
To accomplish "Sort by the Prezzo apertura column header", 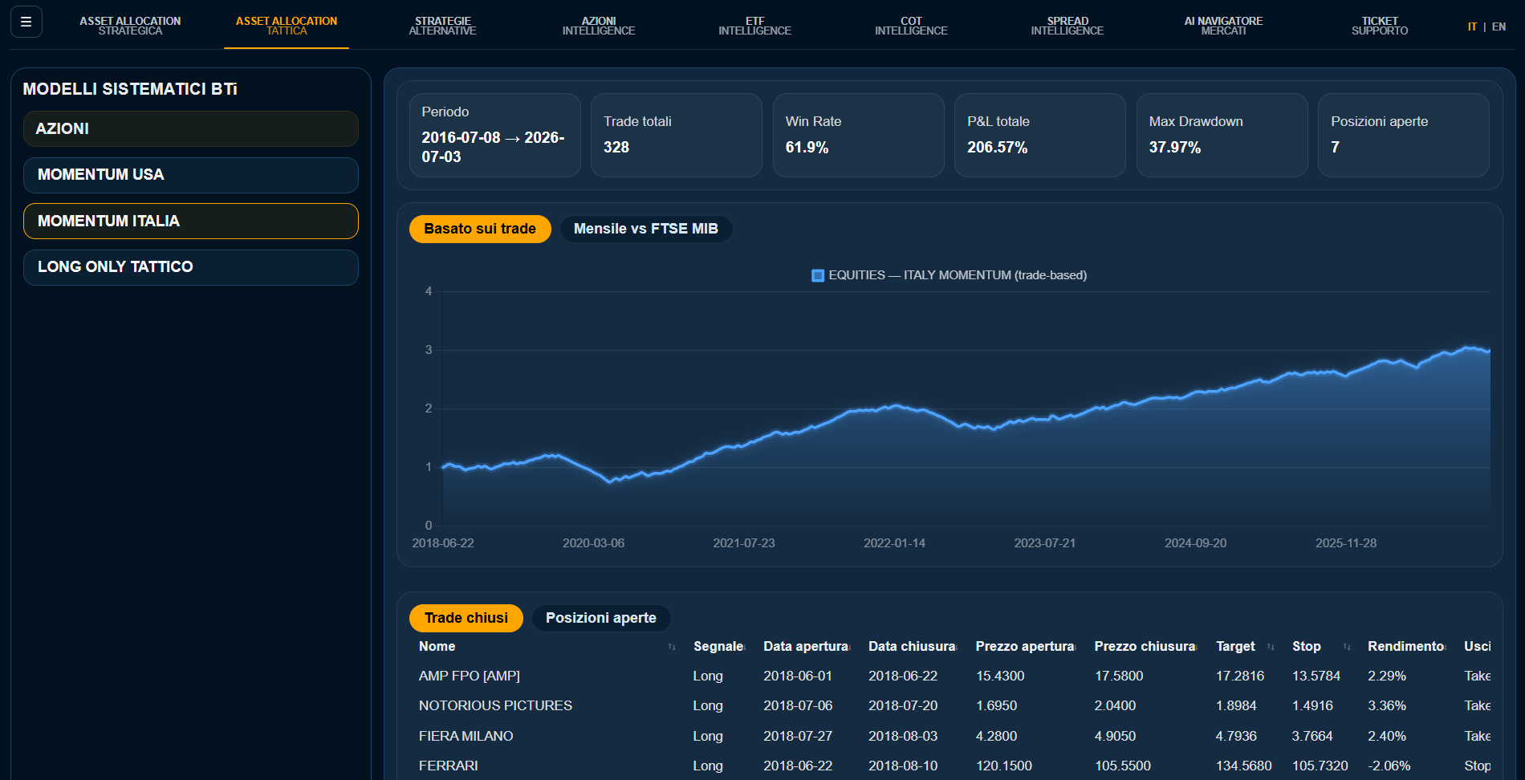I will tap(1025, 647).
